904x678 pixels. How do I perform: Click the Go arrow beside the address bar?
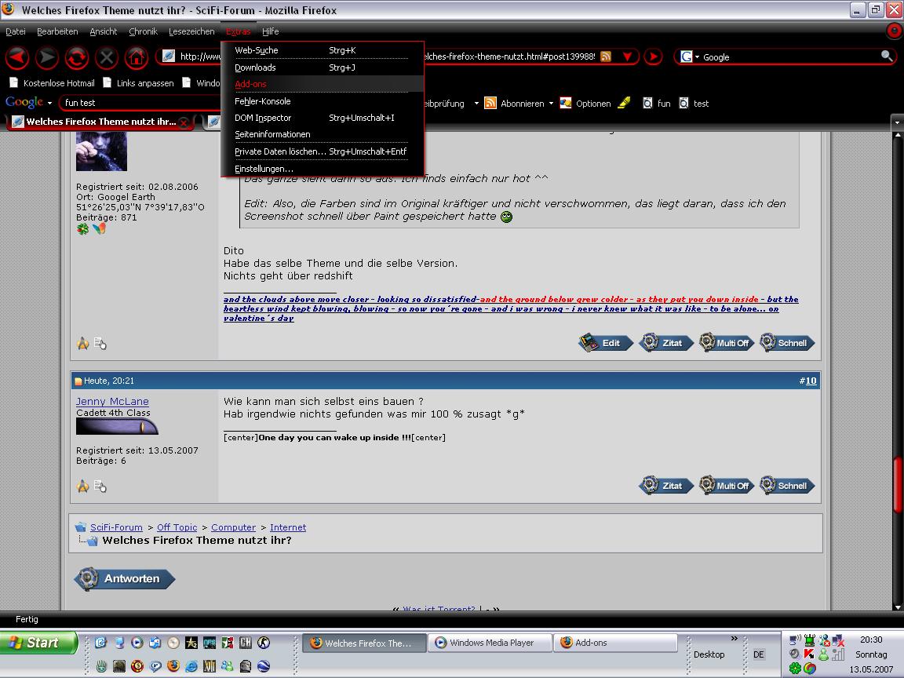(x=653, y=56)
